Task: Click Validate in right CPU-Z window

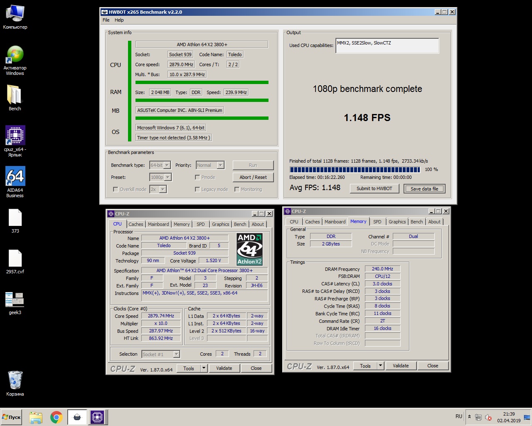Action: pos(401,366)
